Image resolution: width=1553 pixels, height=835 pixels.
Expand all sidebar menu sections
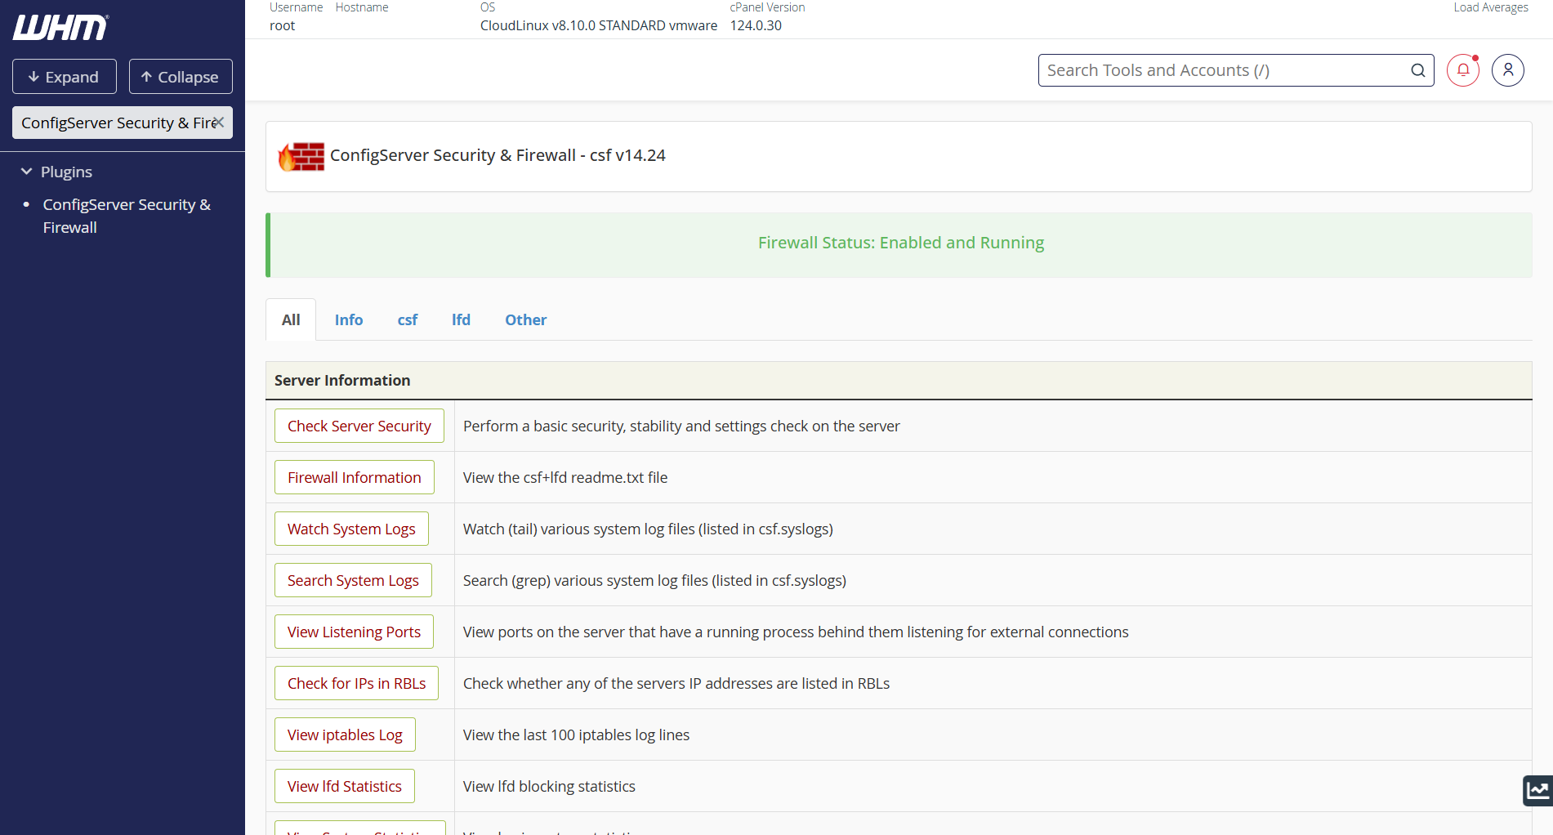pos(65,77)
